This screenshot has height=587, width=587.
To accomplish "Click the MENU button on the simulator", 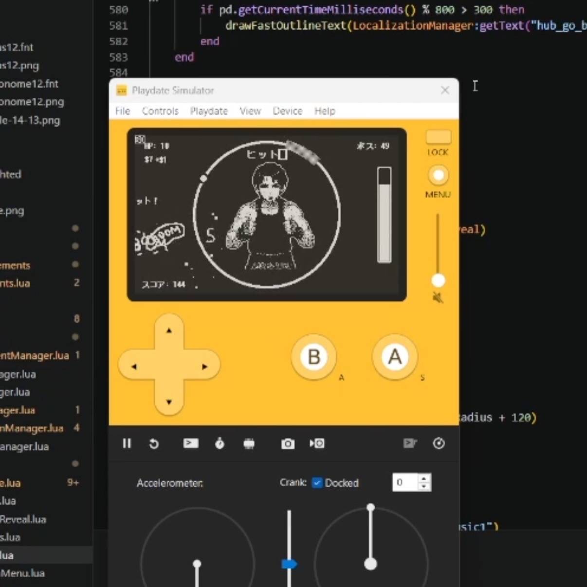I will point(438,175).
